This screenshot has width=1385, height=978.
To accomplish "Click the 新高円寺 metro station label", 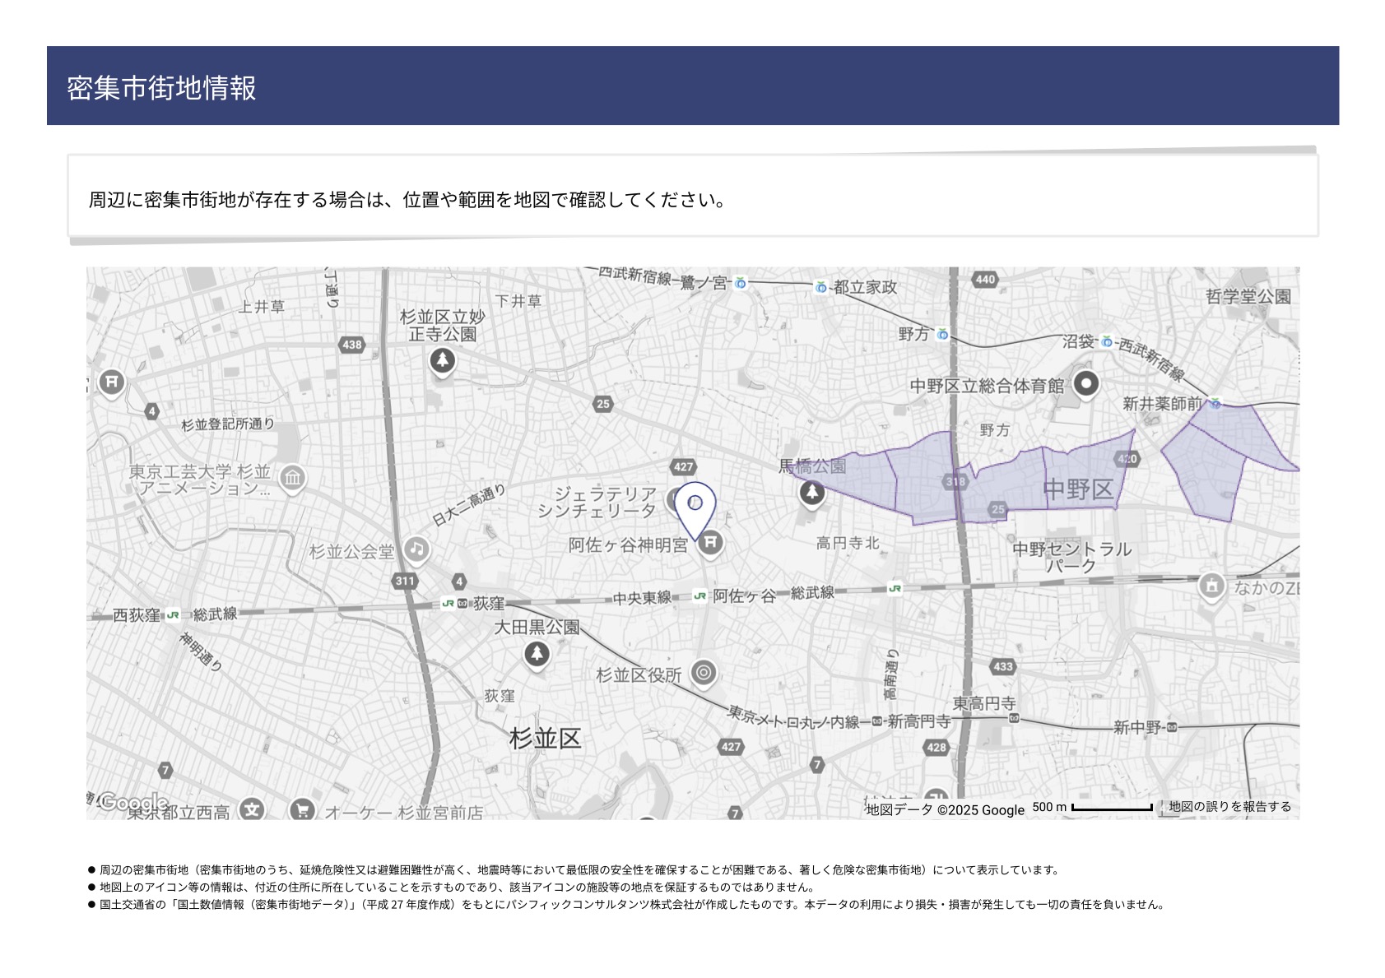I will click(x=918, y=721).
